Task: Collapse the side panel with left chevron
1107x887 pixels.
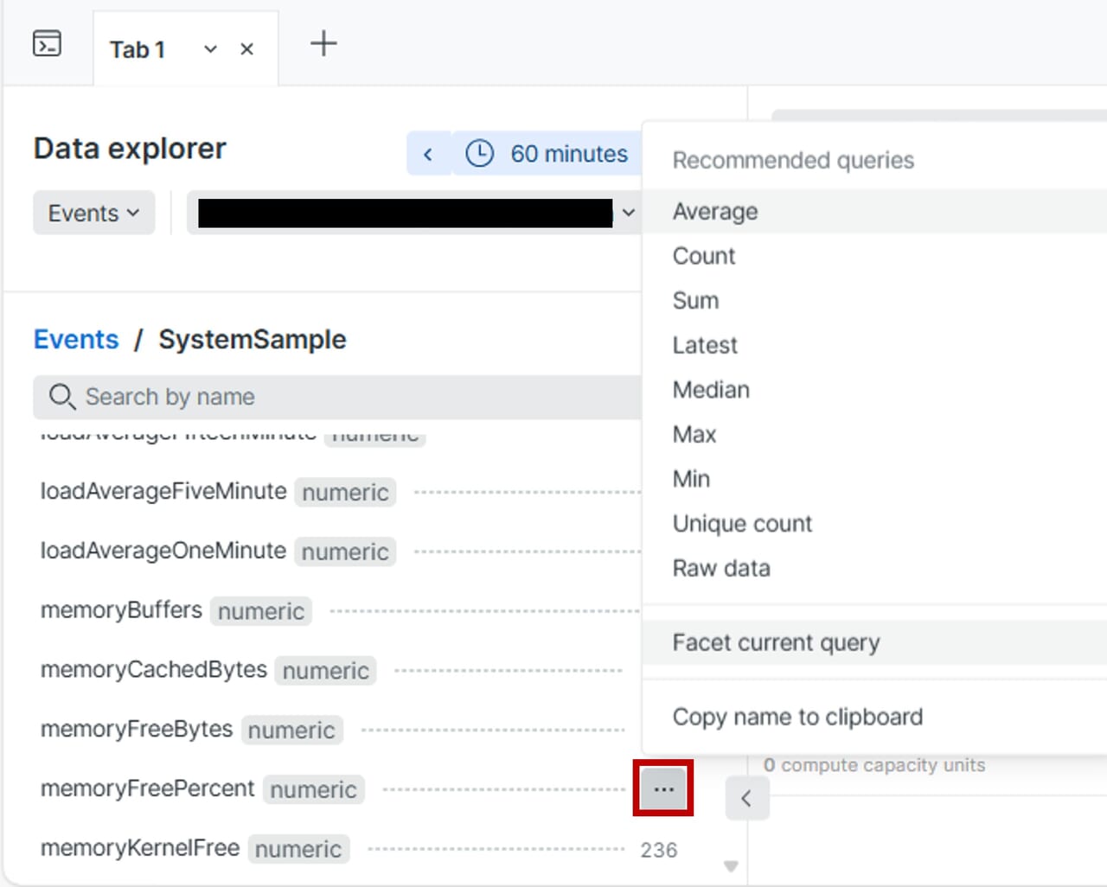Action: pyautogui.click(x=746, y=798)
